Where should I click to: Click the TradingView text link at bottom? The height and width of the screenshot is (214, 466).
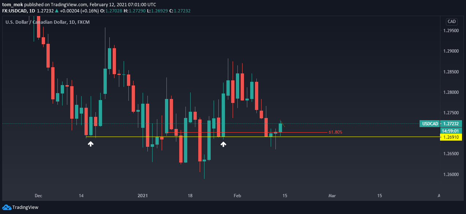click(25, 207)
